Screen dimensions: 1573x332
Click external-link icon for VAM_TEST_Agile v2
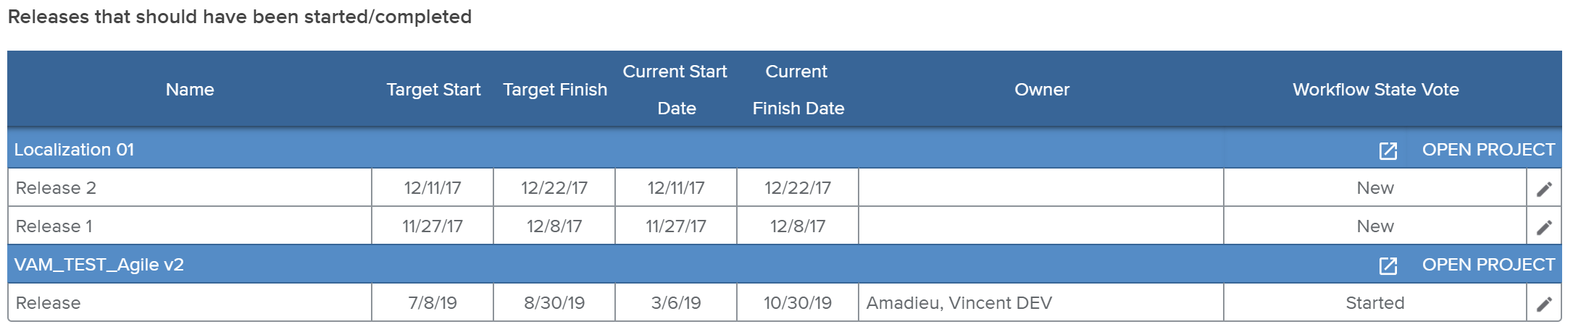(1388, 265)
